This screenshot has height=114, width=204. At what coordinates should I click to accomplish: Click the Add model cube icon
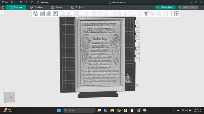[35, 13]
